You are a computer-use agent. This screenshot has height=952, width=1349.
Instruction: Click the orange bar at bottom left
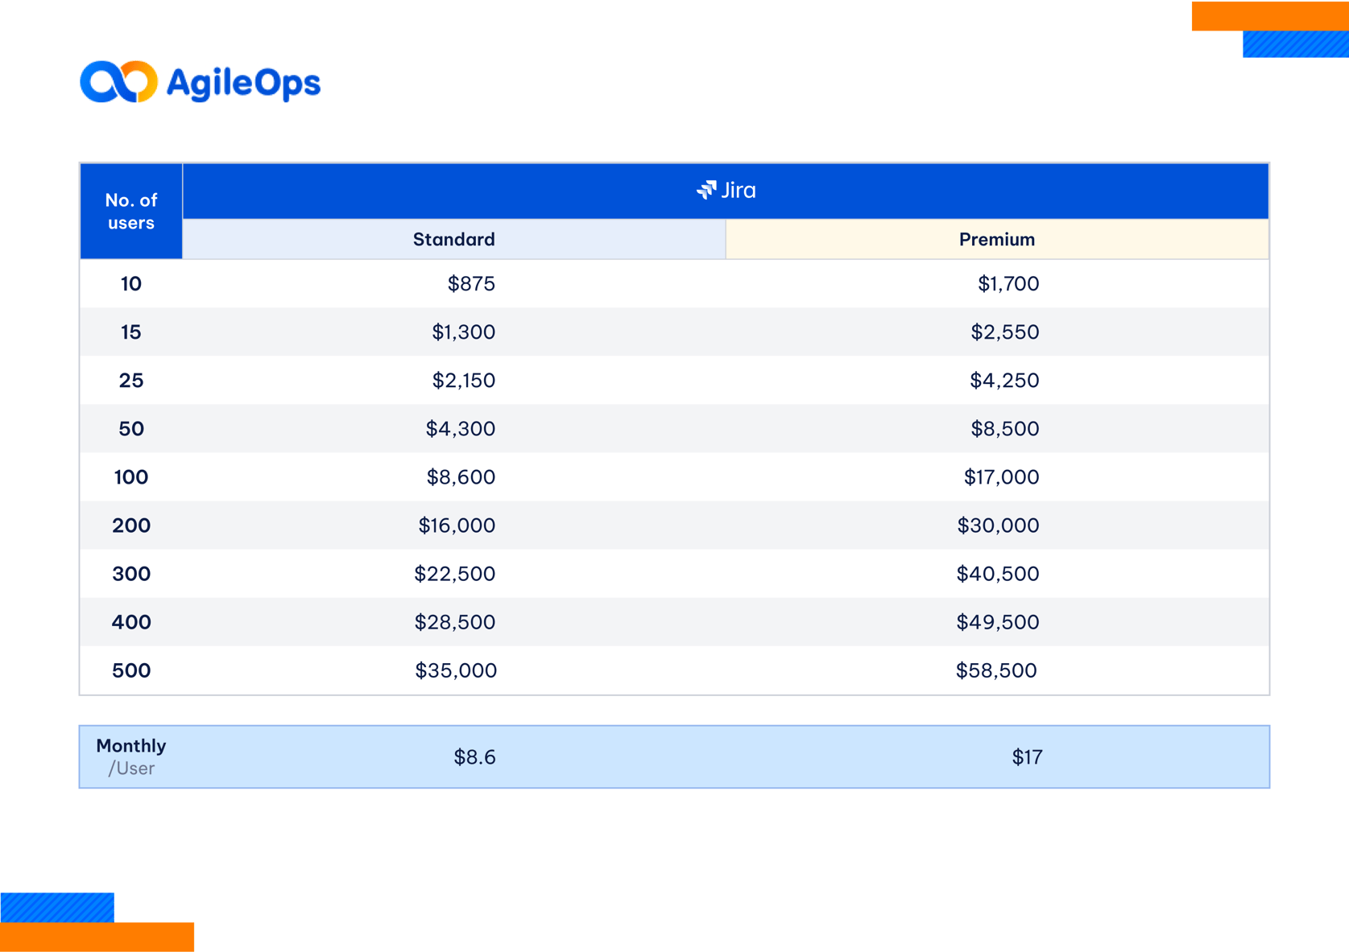pos(97,936)
